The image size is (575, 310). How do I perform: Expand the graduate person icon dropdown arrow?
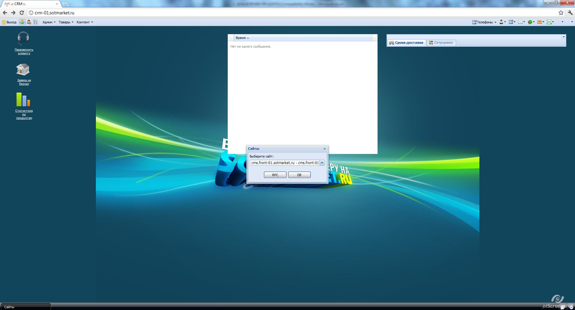505,22
